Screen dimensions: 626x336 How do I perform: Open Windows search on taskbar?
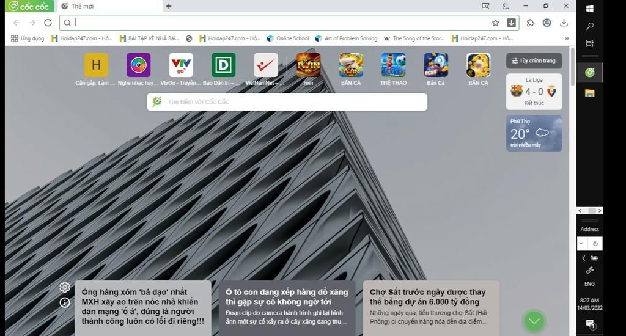pos(590,26)
